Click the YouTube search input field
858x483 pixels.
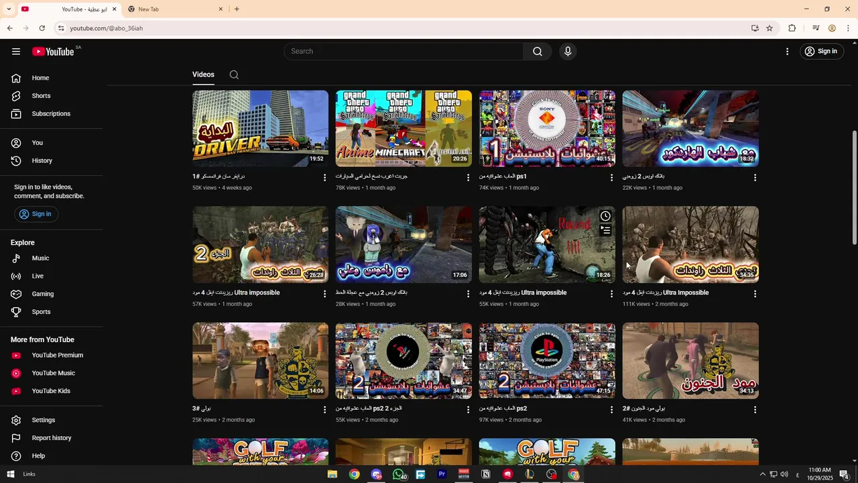point(404,52)
